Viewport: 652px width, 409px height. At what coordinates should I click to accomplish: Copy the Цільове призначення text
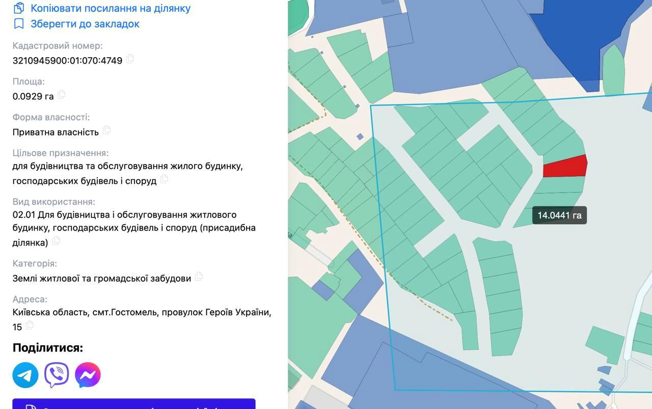[164, 179]
